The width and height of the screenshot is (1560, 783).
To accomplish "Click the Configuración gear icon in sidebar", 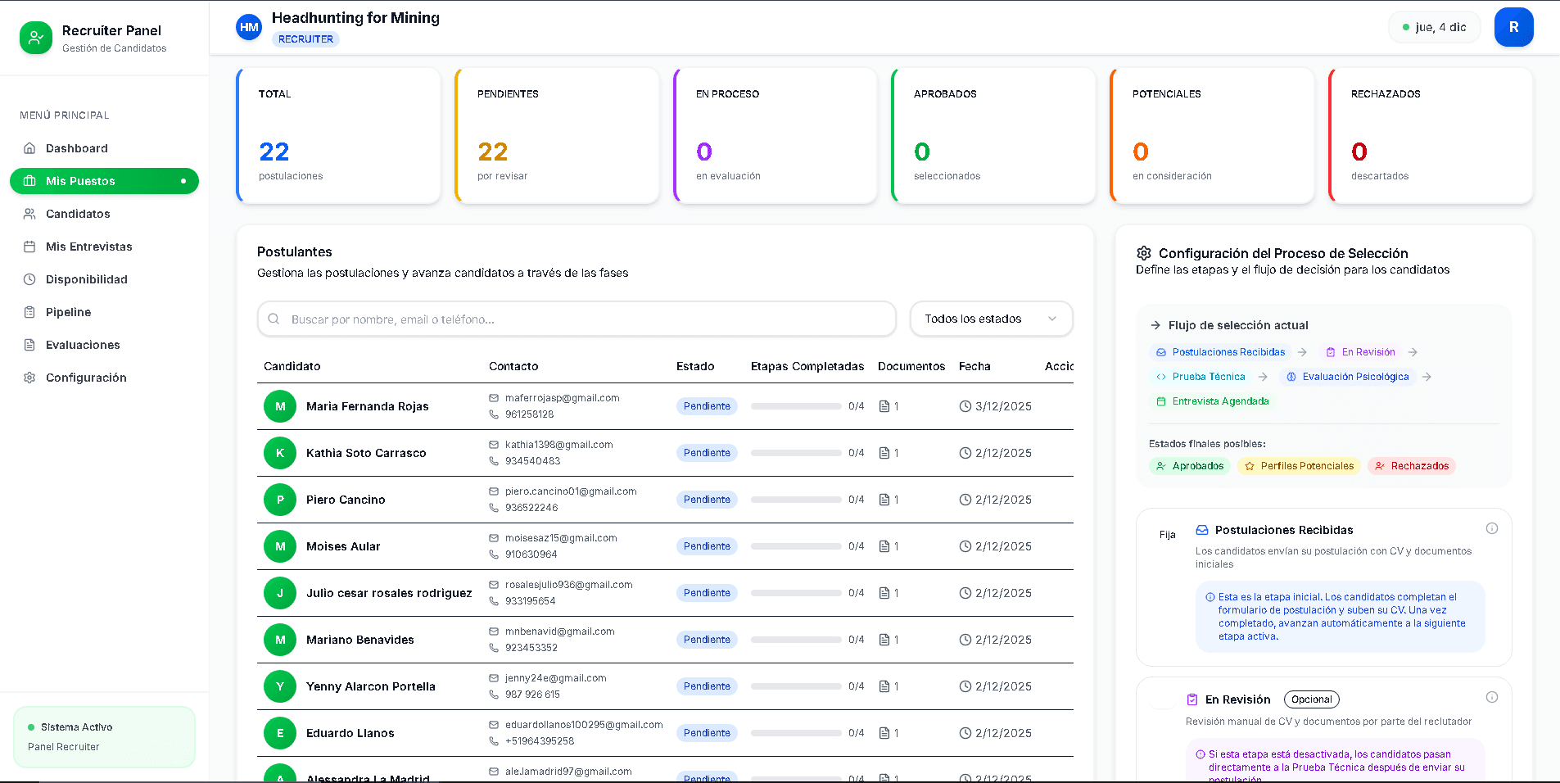I will coord(29,378).
